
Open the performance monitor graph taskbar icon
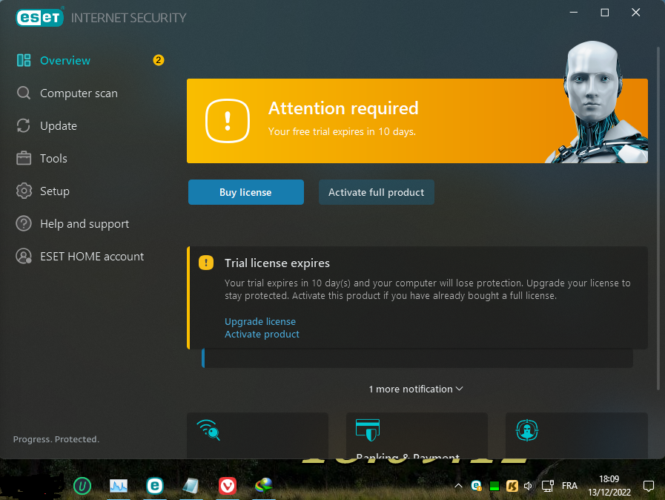[x=119, y=486]
